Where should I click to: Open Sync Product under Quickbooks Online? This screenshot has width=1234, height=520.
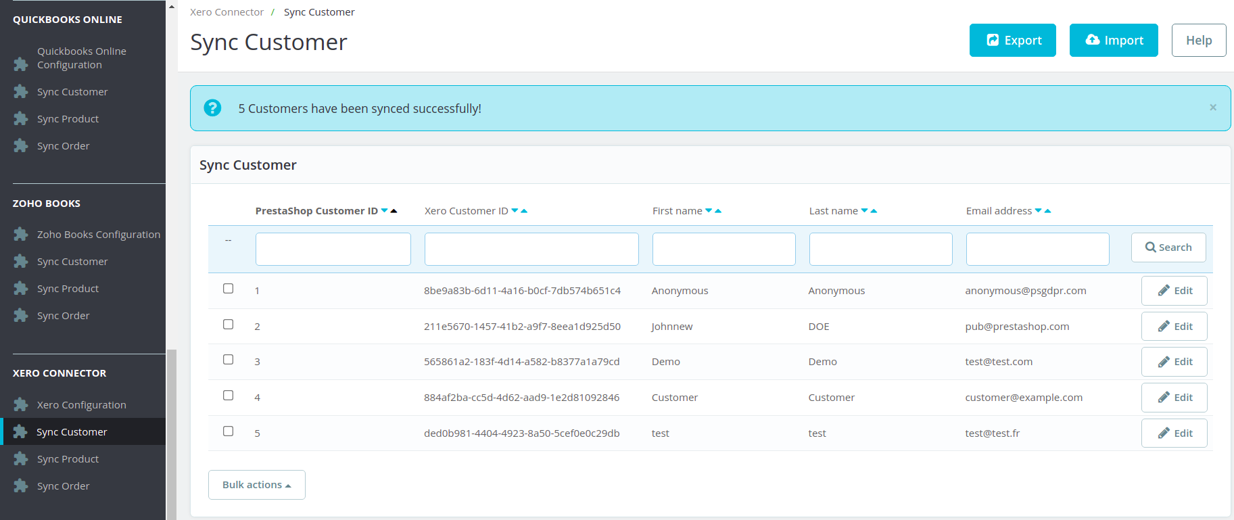68,118
